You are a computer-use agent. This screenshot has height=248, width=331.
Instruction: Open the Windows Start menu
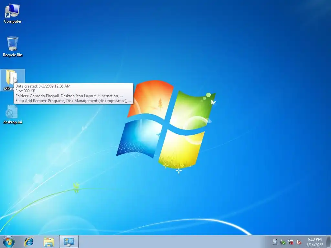[x=9, y=242]
